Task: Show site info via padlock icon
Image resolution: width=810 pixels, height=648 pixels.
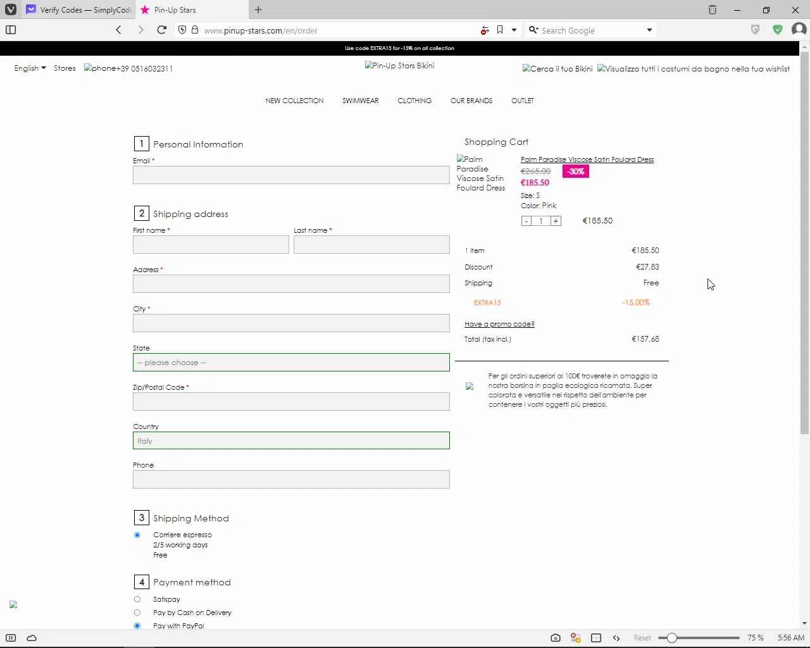Action: point(195,30)
